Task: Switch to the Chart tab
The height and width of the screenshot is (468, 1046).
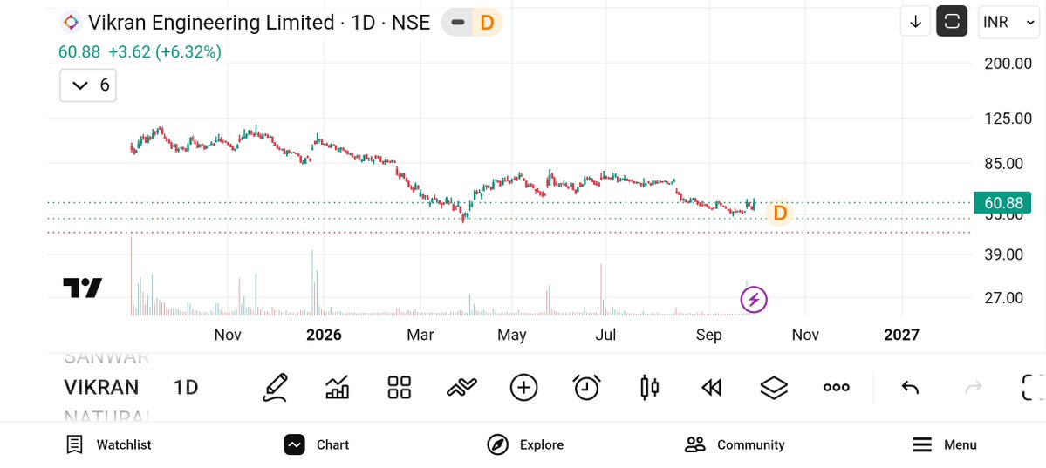Action: click(x=316, y=444)
